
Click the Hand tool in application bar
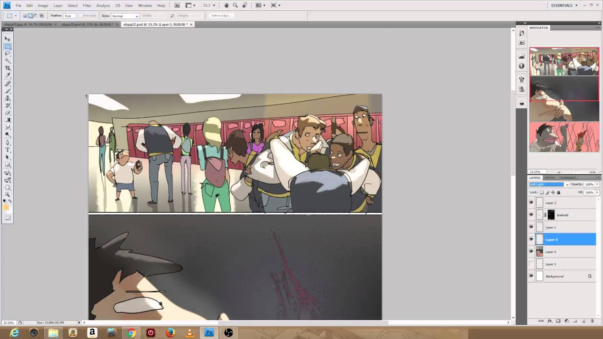[227, 5]
